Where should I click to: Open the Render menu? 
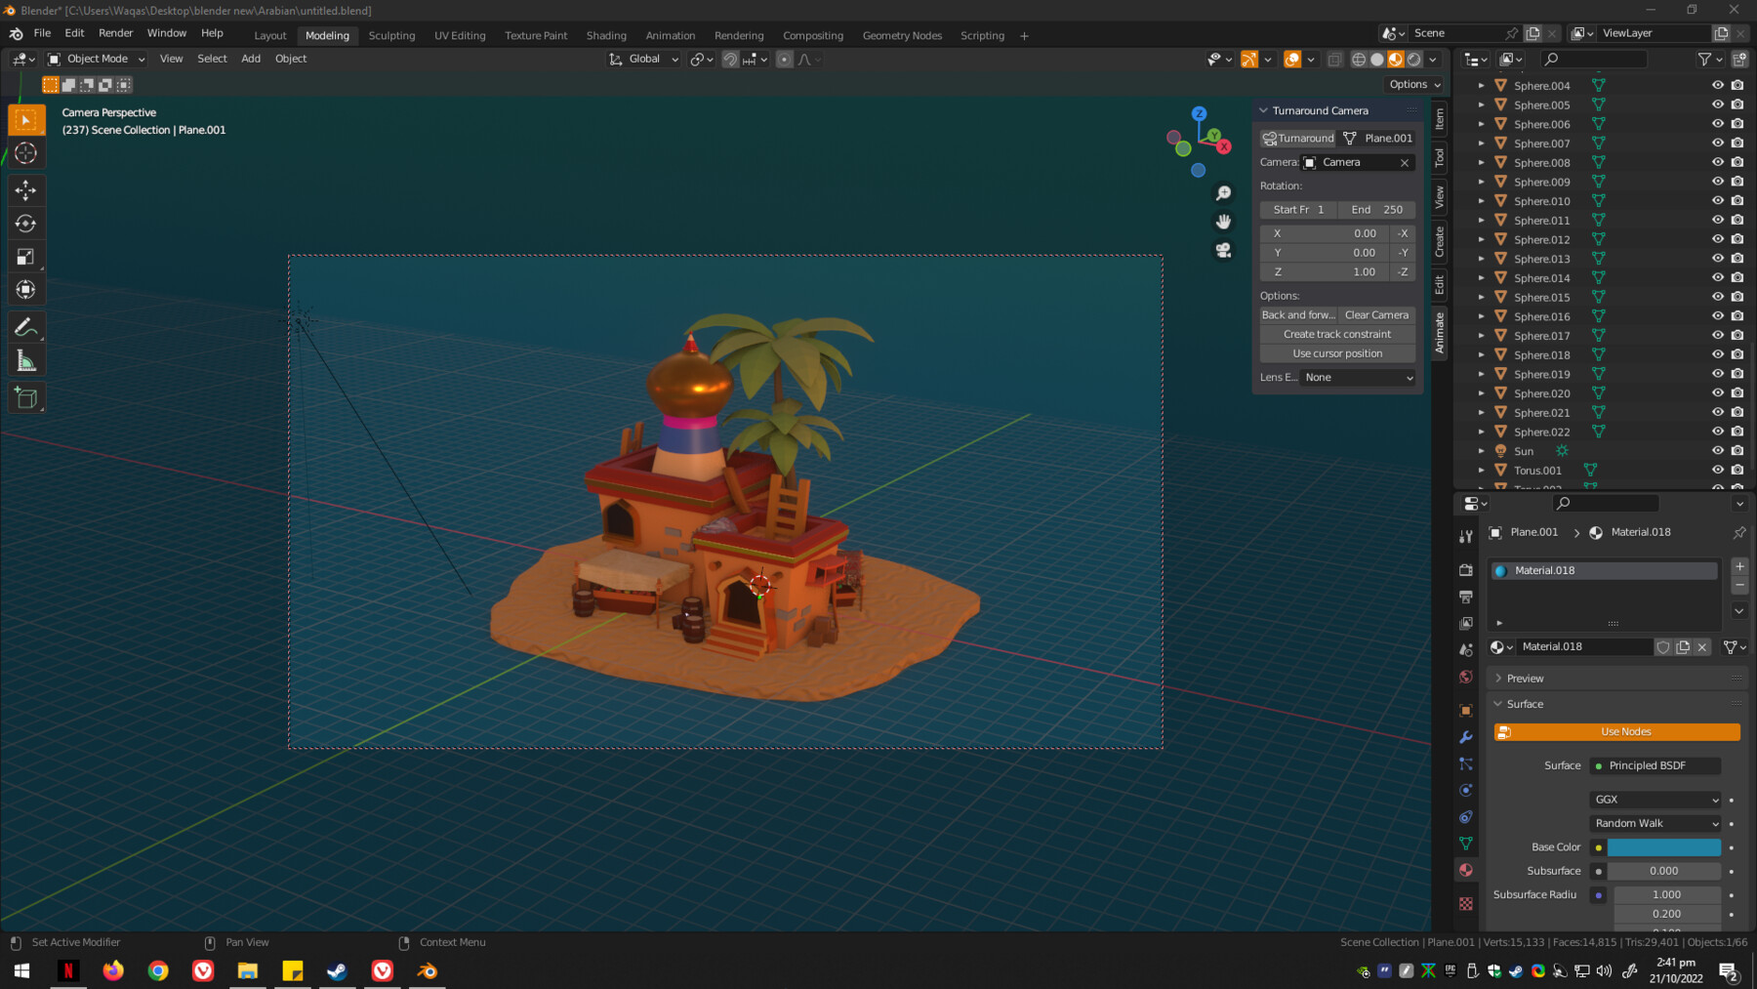click(115, 32)
